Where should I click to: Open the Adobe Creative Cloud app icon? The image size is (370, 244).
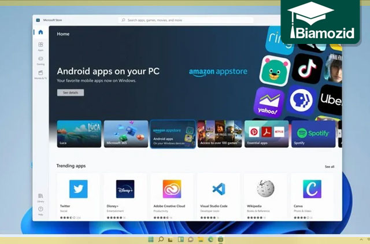coord(172,188)
